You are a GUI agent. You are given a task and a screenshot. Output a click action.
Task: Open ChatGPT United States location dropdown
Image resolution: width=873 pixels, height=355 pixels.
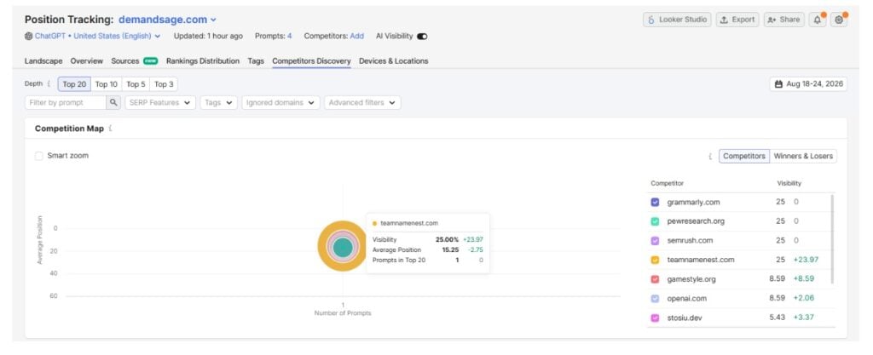pyautogui.click(x=93, y=36)
